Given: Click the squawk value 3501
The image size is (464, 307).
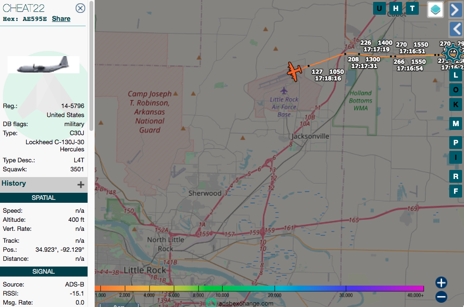Looking at the screenshot, I should (x=77, y=169).
